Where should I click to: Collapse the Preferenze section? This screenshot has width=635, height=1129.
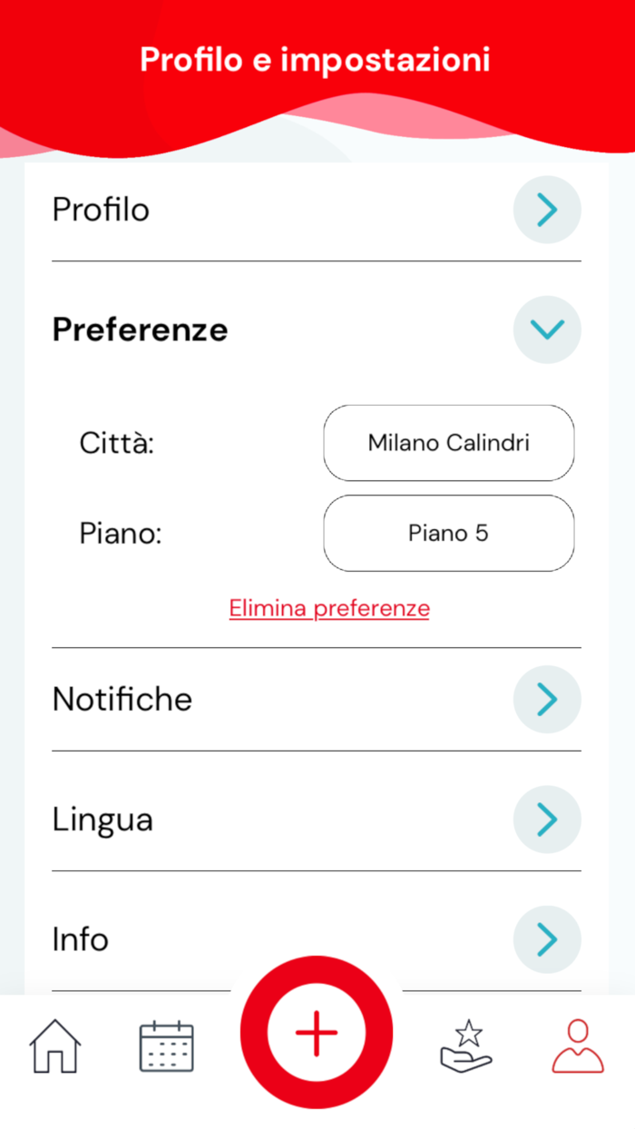point(547,329)
